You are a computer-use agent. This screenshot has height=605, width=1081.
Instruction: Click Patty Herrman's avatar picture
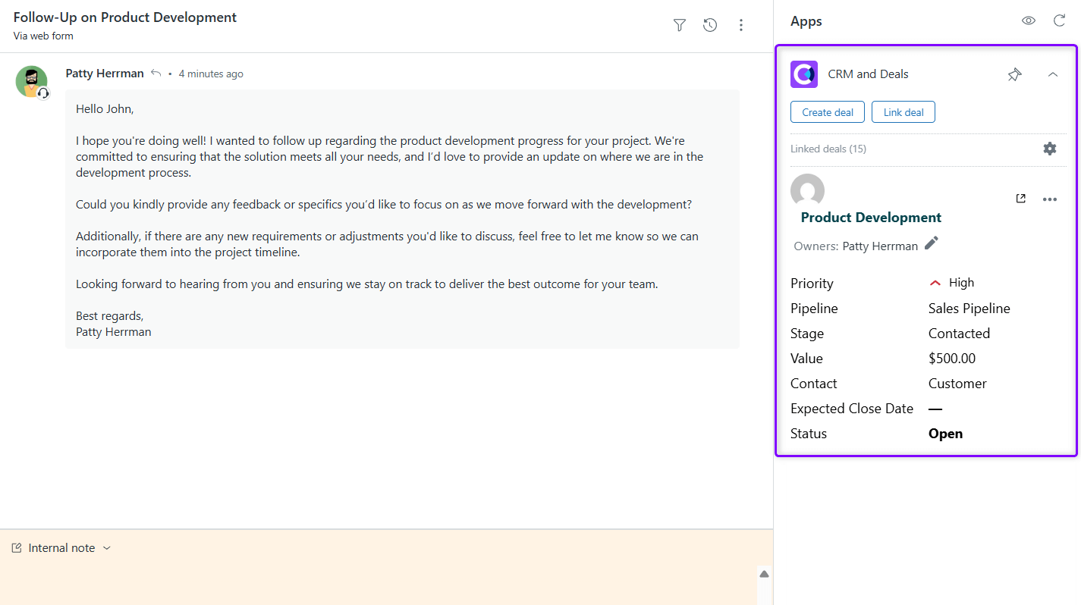[31, 81]
